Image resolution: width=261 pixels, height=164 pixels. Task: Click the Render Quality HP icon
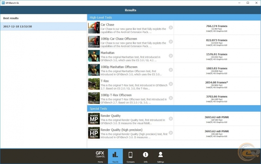(x=94, y=133)
